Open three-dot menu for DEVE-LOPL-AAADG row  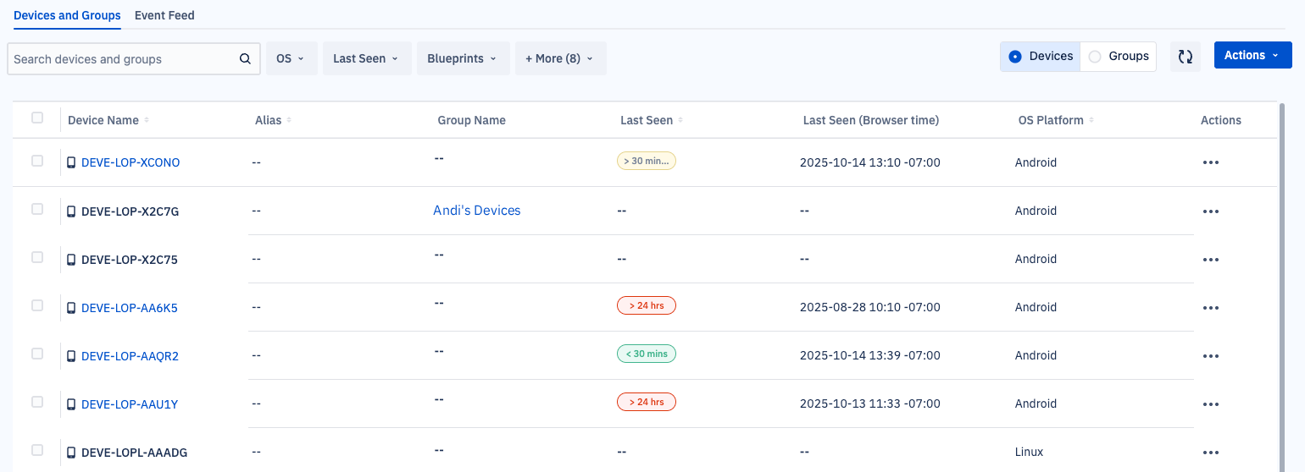click(1210, 453)
